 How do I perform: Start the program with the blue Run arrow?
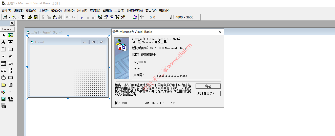82,17
